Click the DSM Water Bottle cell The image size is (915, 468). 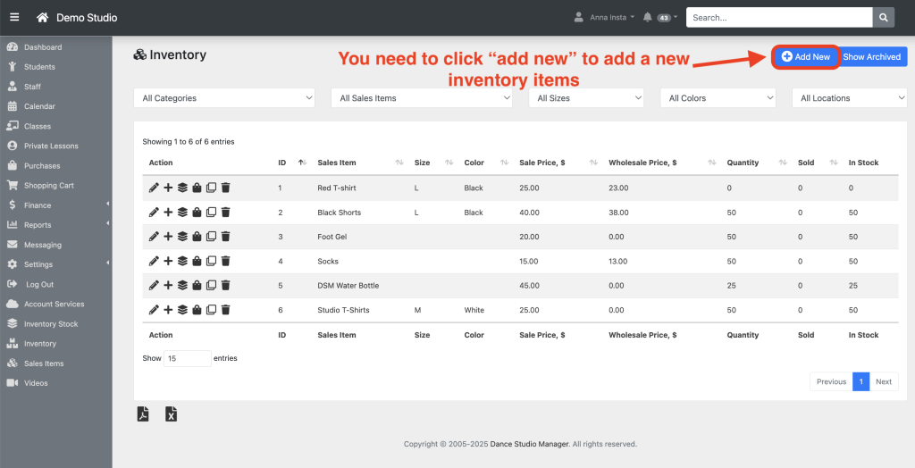348,285
